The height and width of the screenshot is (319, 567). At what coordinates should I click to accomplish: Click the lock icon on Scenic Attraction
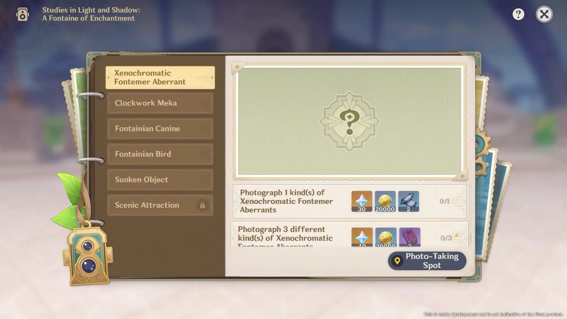202,205
